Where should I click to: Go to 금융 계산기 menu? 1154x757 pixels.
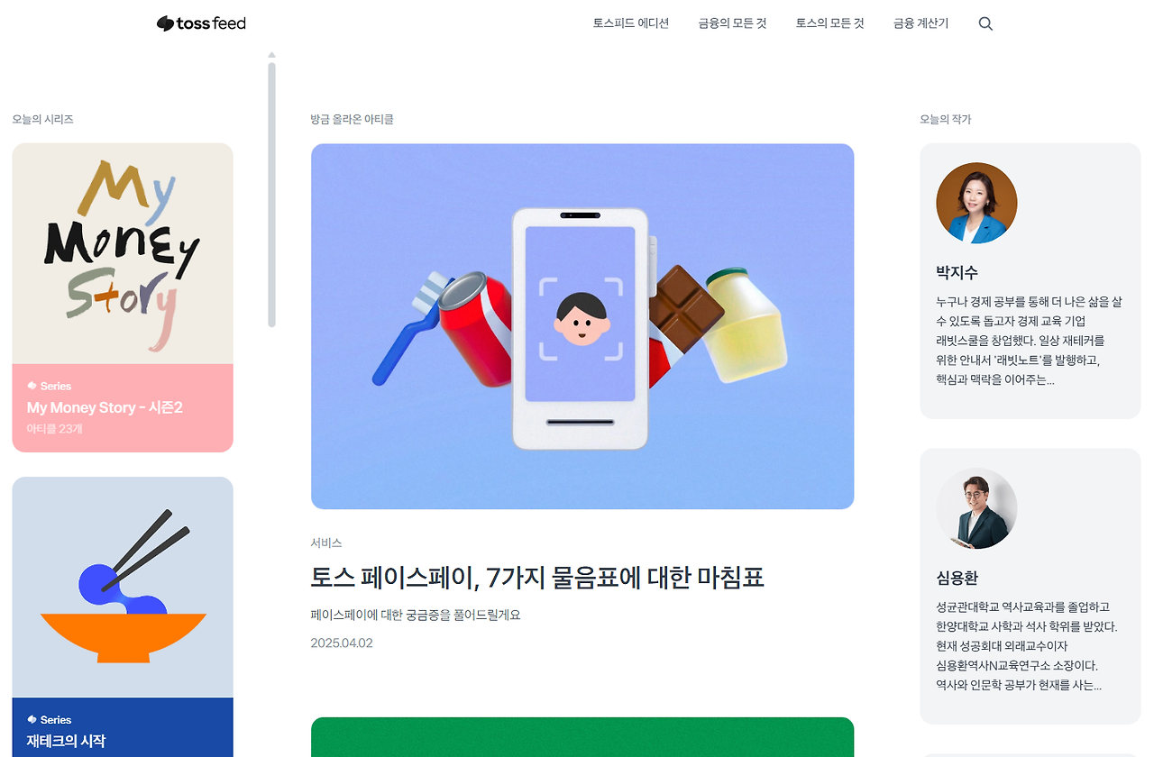pos(920,23)
